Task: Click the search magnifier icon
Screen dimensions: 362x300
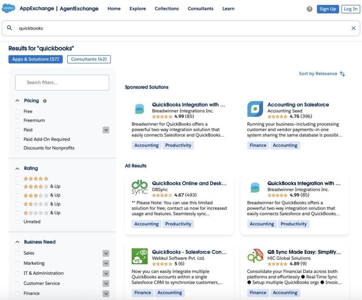Action: pos(9,28)
